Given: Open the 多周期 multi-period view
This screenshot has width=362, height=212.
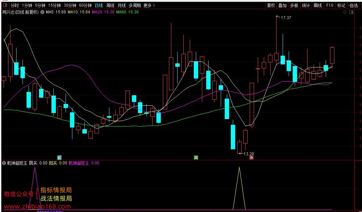Looking at the screenshot, I should (135, 5).
